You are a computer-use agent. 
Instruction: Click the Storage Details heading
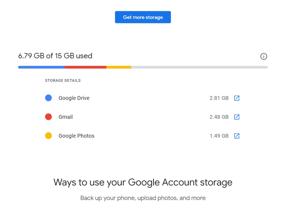(63, 80)
